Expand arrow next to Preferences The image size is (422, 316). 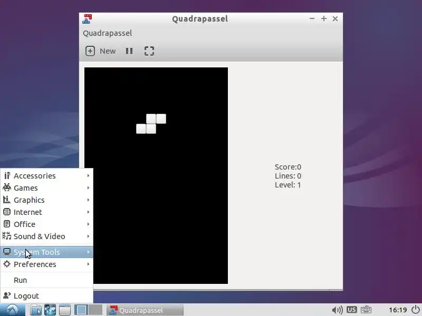(88, 264)
